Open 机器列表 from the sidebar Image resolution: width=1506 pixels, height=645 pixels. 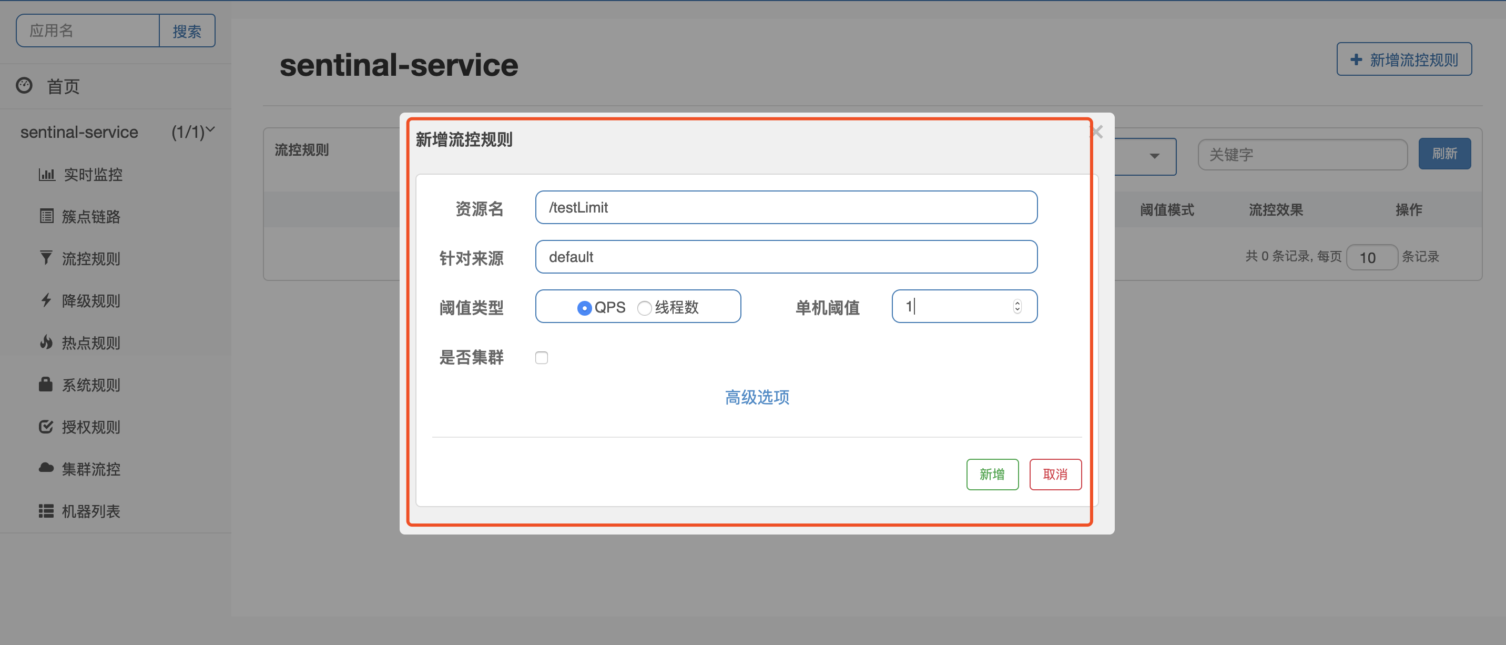pos(47,510)
